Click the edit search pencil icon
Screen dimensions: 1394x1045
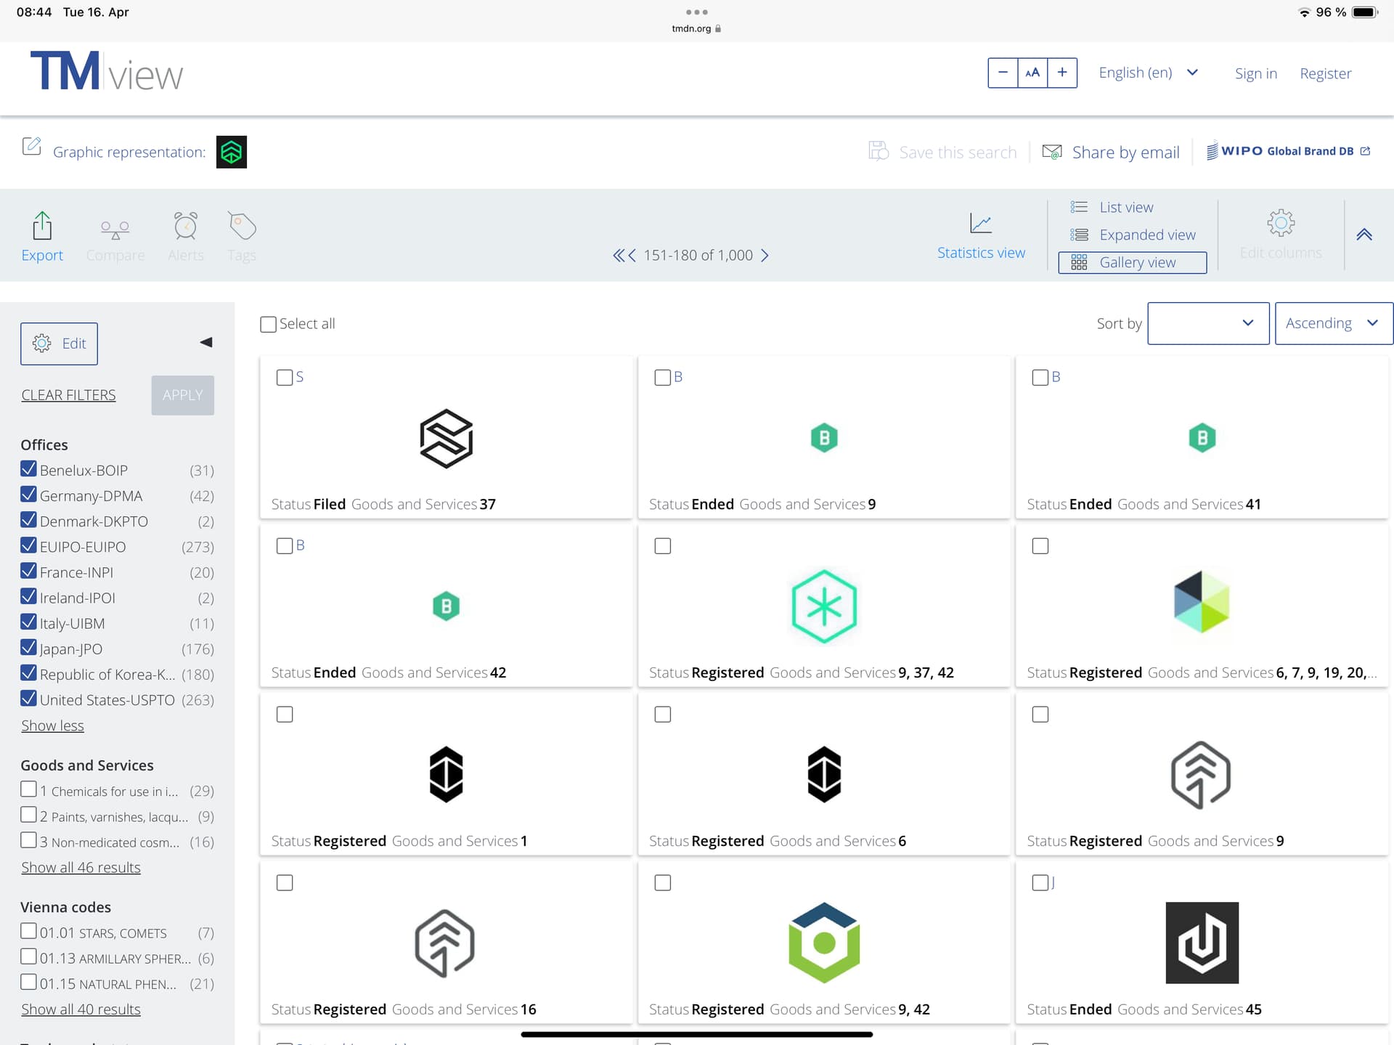[x=31, y=146]
